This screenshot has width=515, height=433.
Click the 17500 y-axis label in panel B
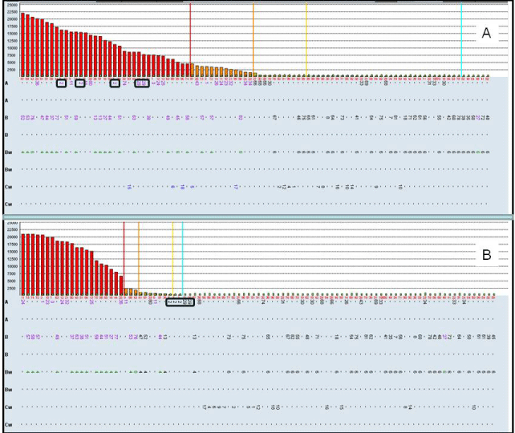point(12,245)
